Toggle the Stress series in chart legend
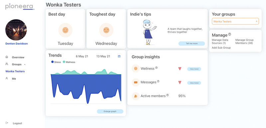The width and height of the screenshot is (266, 128). pyautogui.click(x=56, y=62)
